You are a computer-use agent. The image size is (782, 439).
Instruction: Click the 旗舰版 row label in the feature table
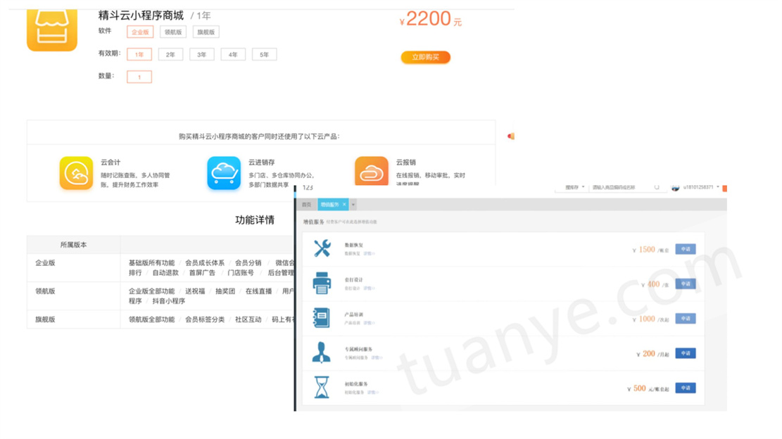tap(45, 320)
